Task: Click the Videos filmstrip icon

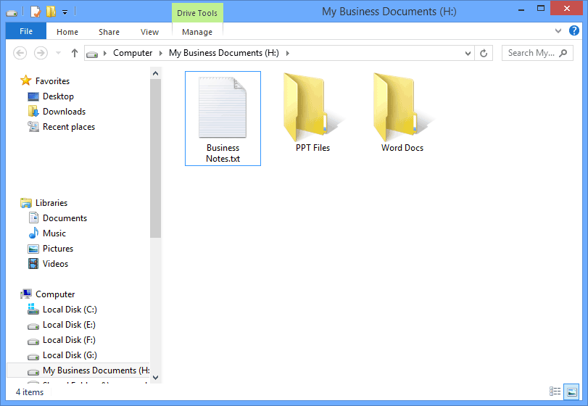Action: [33, 264]
